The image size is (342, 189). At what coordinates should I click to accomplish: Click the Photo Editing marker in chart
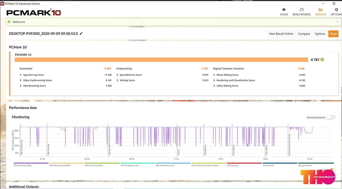tap(234, 151)
